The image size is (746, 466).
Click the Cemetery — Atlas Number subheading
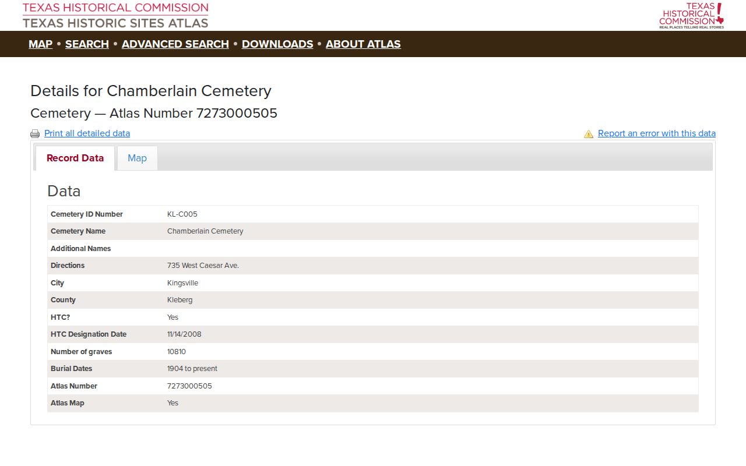154,113
